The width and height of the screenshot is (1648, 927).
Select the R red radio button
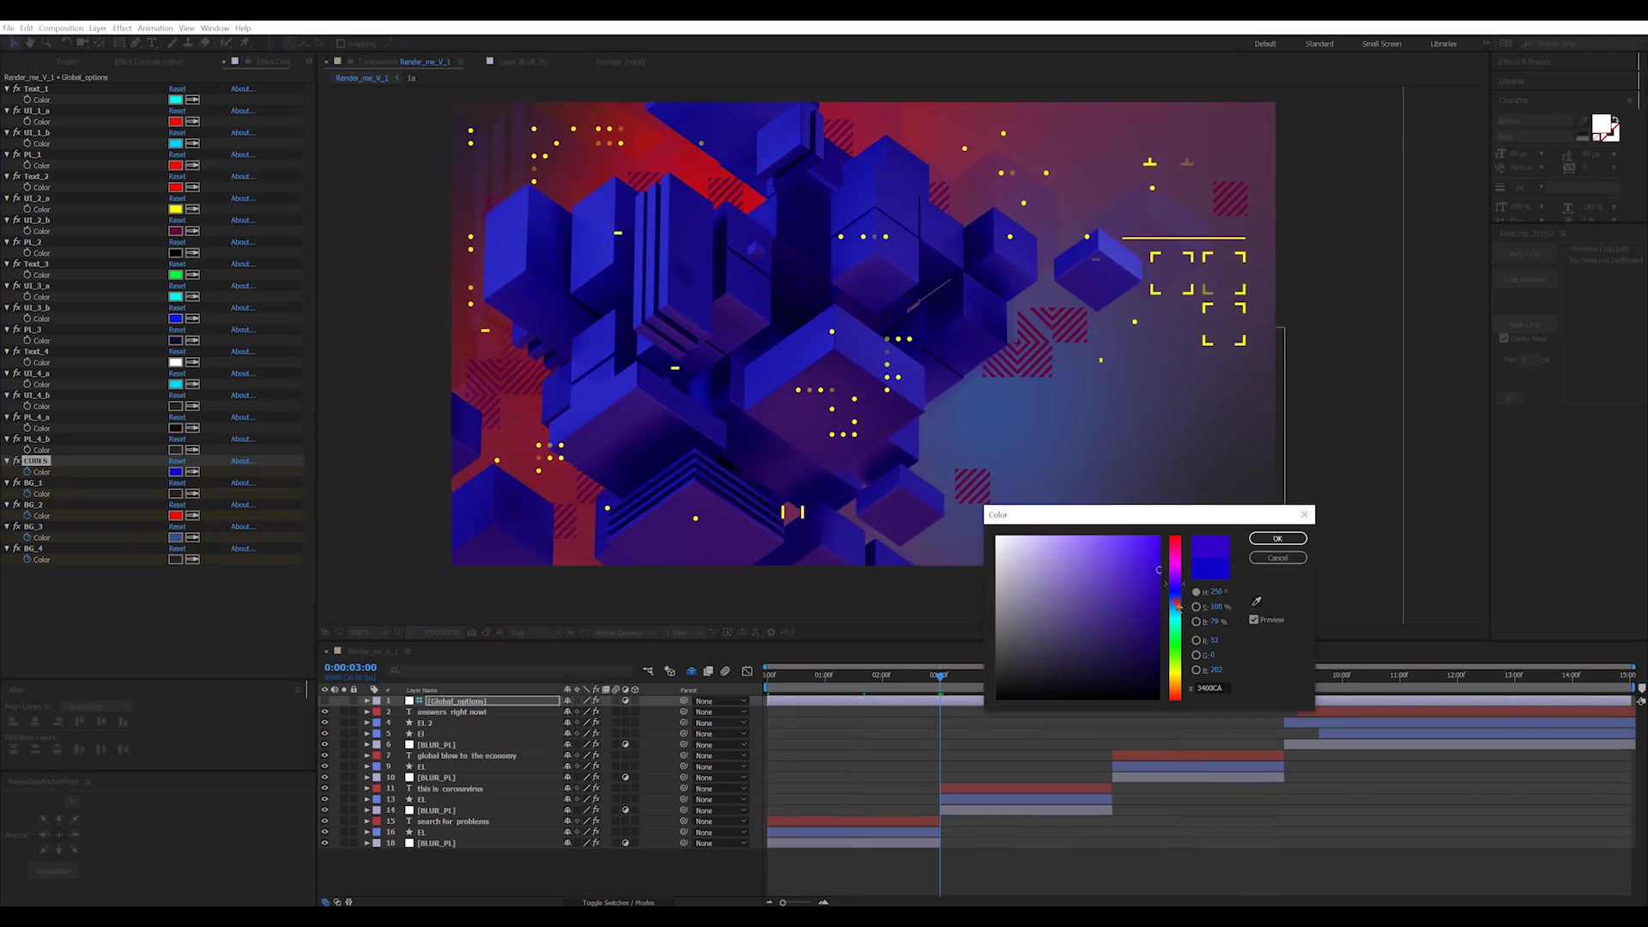[x=1196, y=640]
